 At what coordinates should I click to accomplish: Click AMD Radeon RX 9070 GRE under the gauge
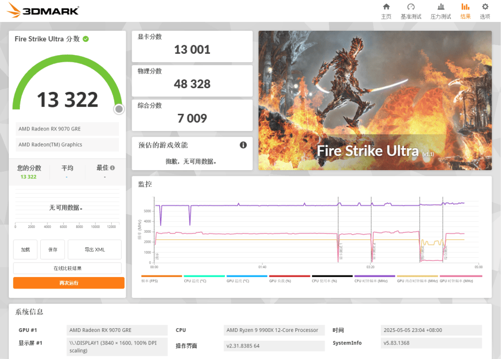tap(67, 129)
